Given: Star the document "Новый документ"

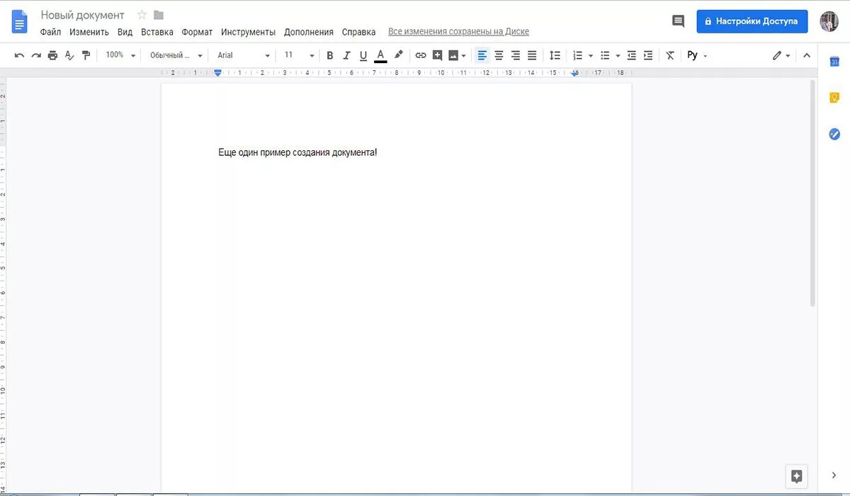Looking at the screenshot, I should point(142,15).
